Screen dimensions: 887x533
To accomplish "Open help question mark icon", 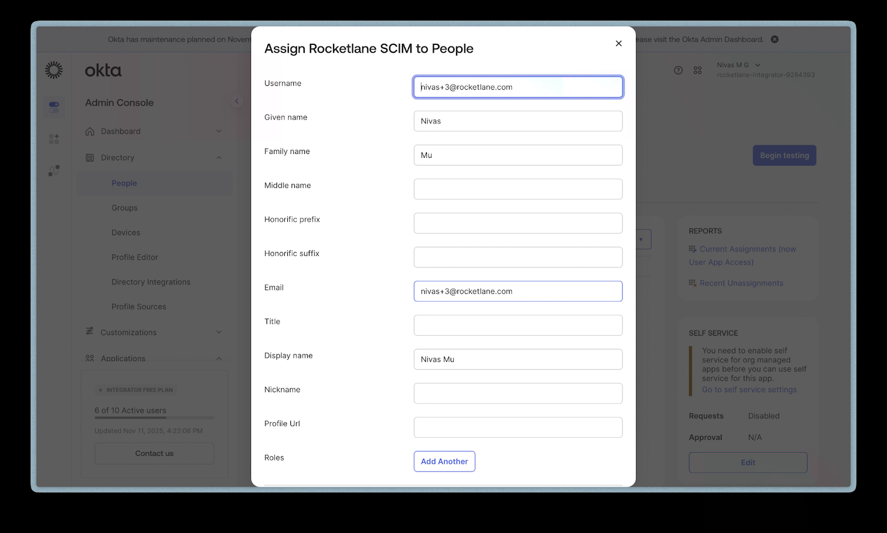I will 679,70.
